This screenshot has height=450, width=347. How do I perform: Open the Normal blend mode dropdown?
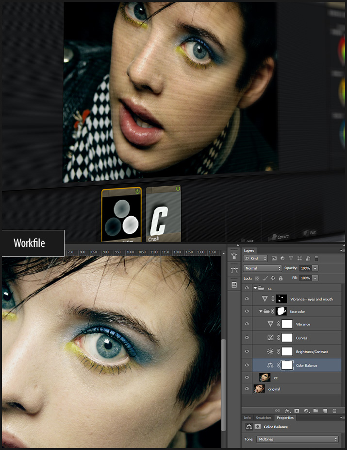click(263, 268)
